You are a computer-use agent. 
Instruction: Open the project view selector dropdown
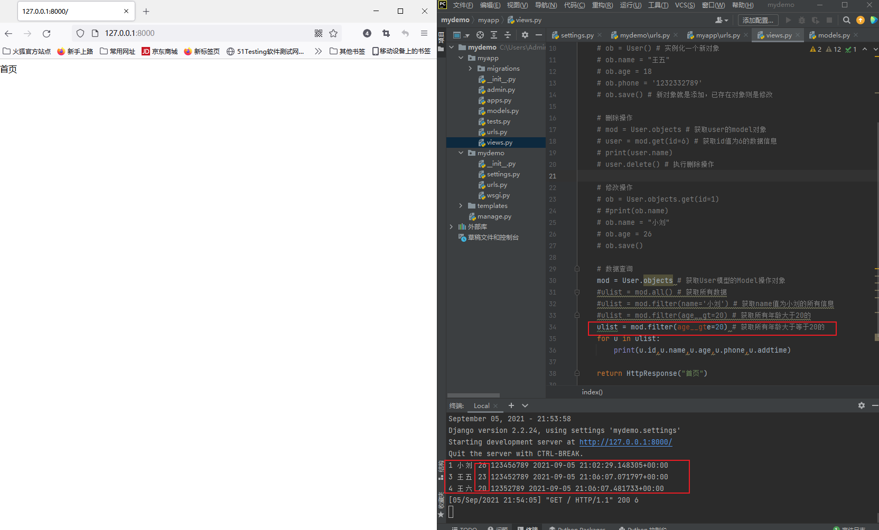tap(461, 35)
